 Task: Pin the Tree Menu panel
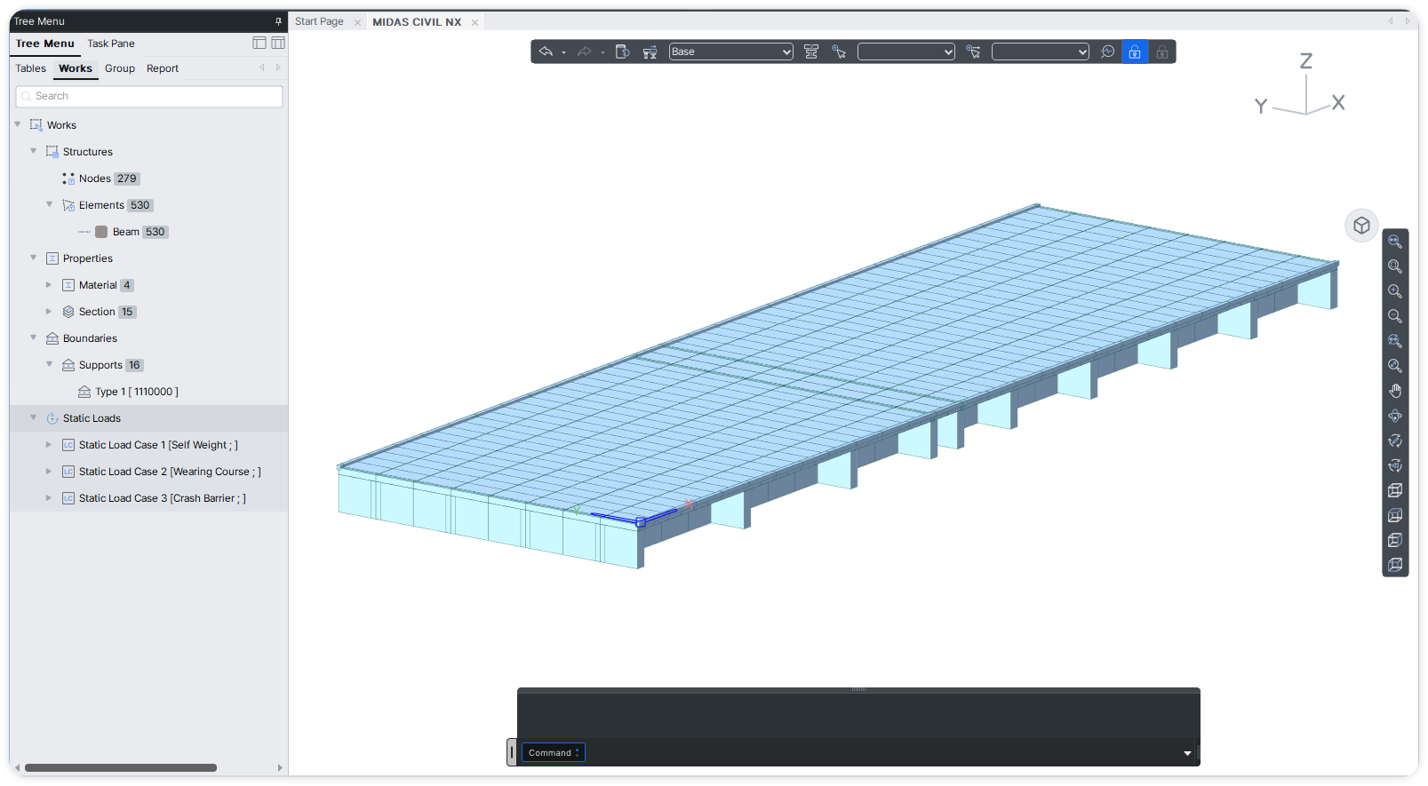click(278, 21)
